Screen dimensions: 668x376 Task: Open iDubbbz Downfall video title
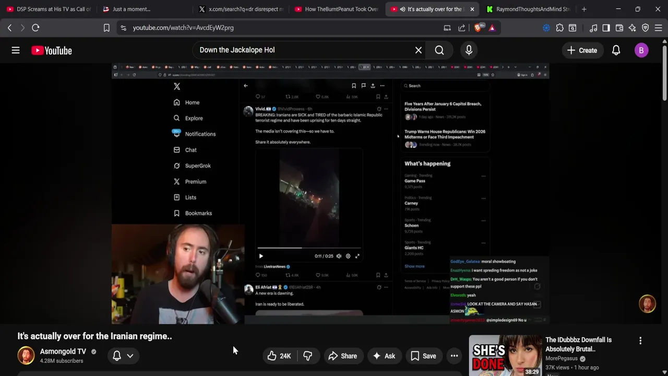(x=578, y=344)
